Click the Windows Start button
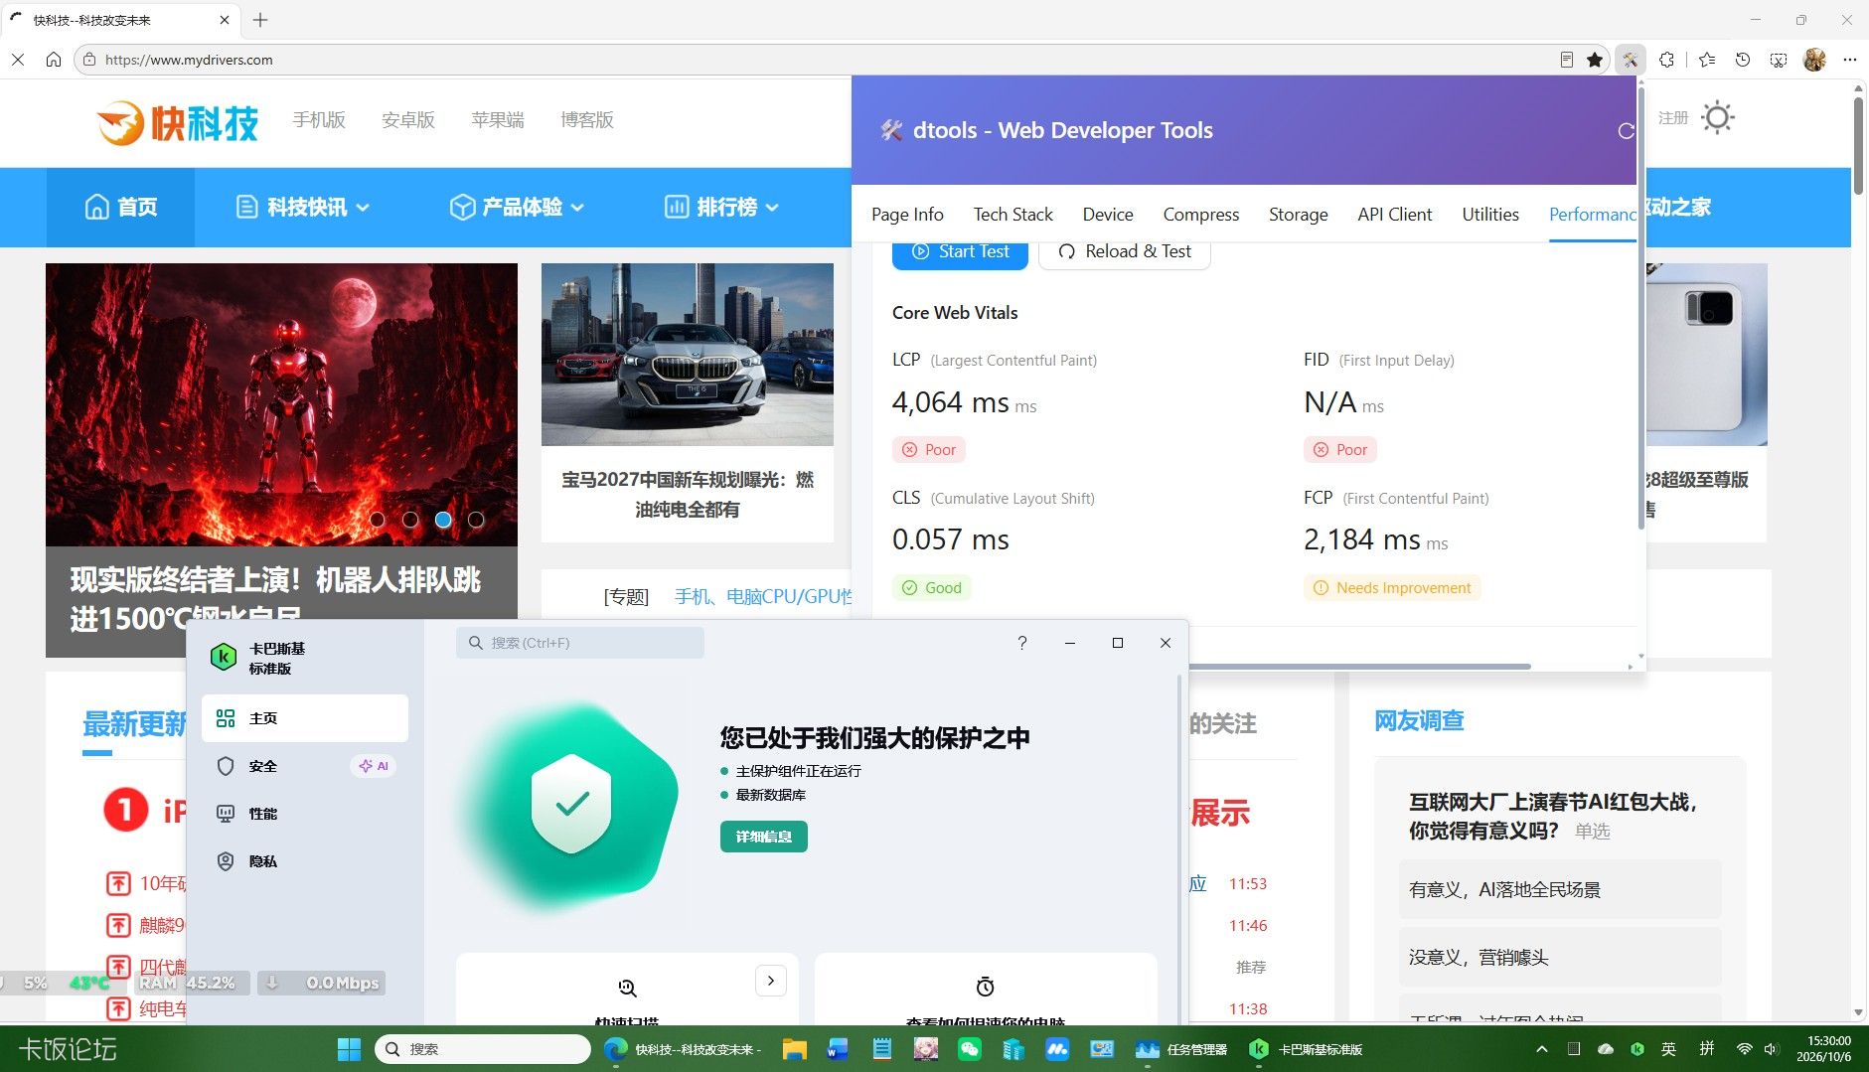 click(x=350, y=1049)
